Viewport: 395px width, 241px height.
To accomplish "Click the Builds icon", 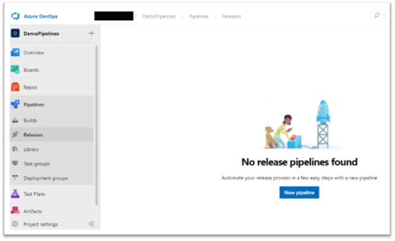I will pyautogui.click(x=15, y=120).
